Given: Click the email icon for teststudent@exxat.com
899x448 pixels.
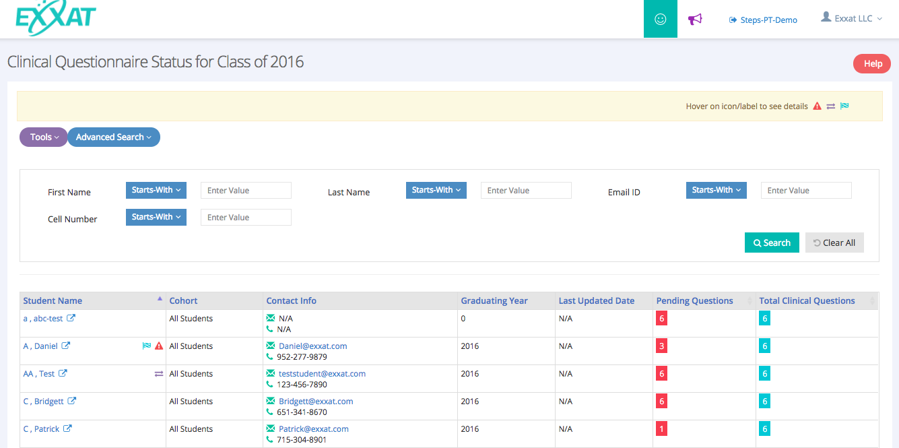Looking at the screenshot, I should click(x=270, y=373).
